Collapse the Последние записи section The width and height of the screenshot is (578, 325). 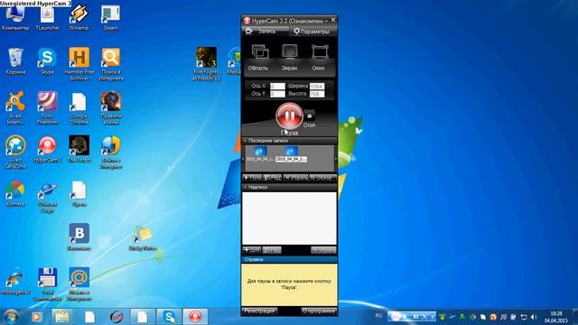tap(245, 141)
